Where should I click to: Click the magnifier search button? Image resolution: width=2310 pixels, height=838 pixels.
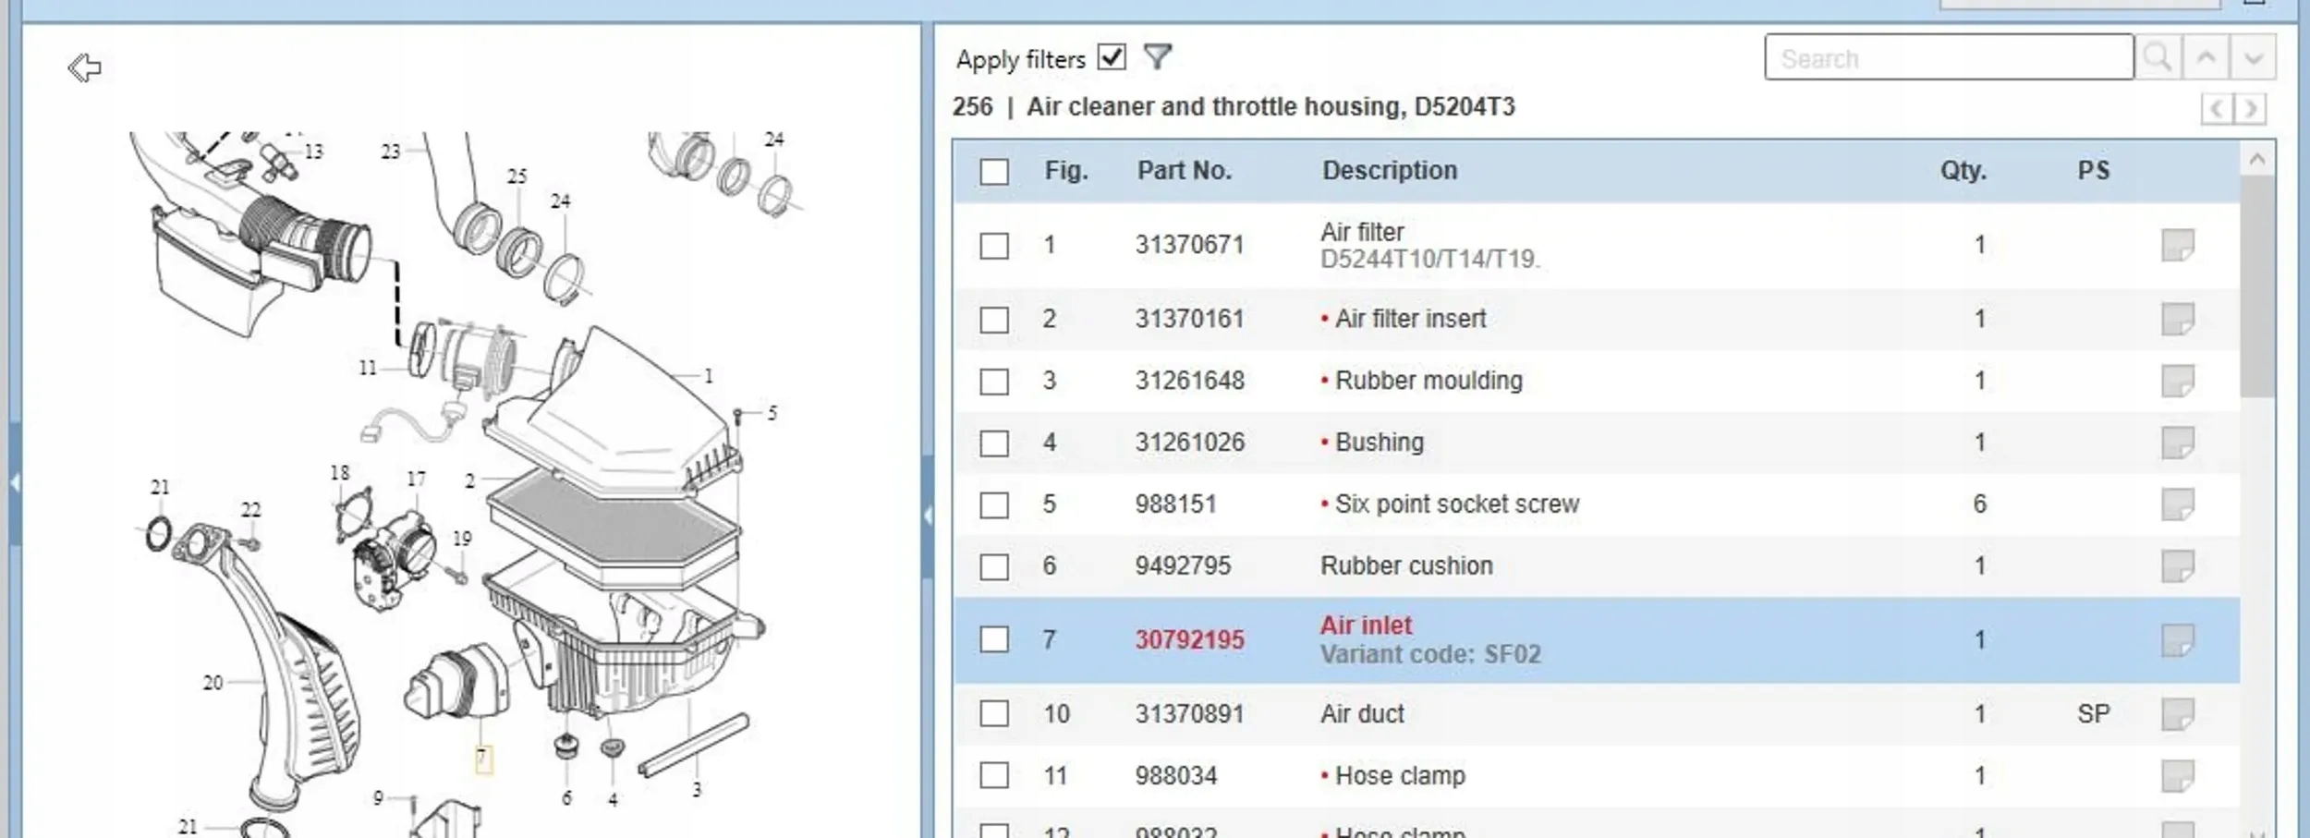click(x=2158, y=58)
